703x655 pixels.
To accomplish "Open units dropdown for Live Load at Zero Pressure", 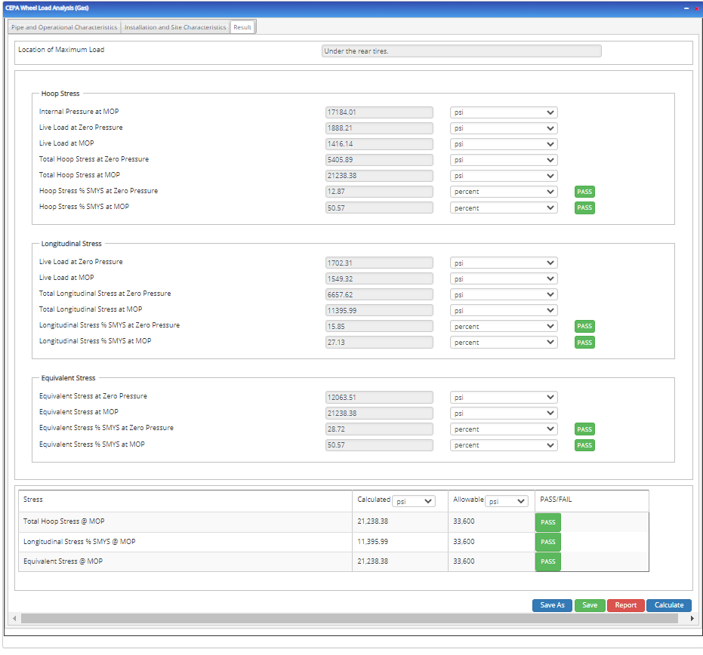I will (x=503, y=128).
